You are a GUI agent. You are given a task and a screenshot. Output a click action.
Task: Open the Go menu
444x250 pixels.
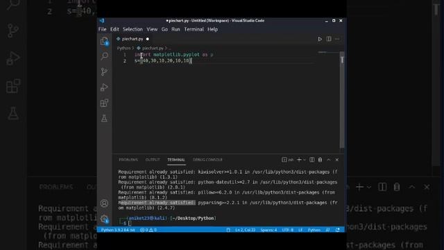[164, 29]
